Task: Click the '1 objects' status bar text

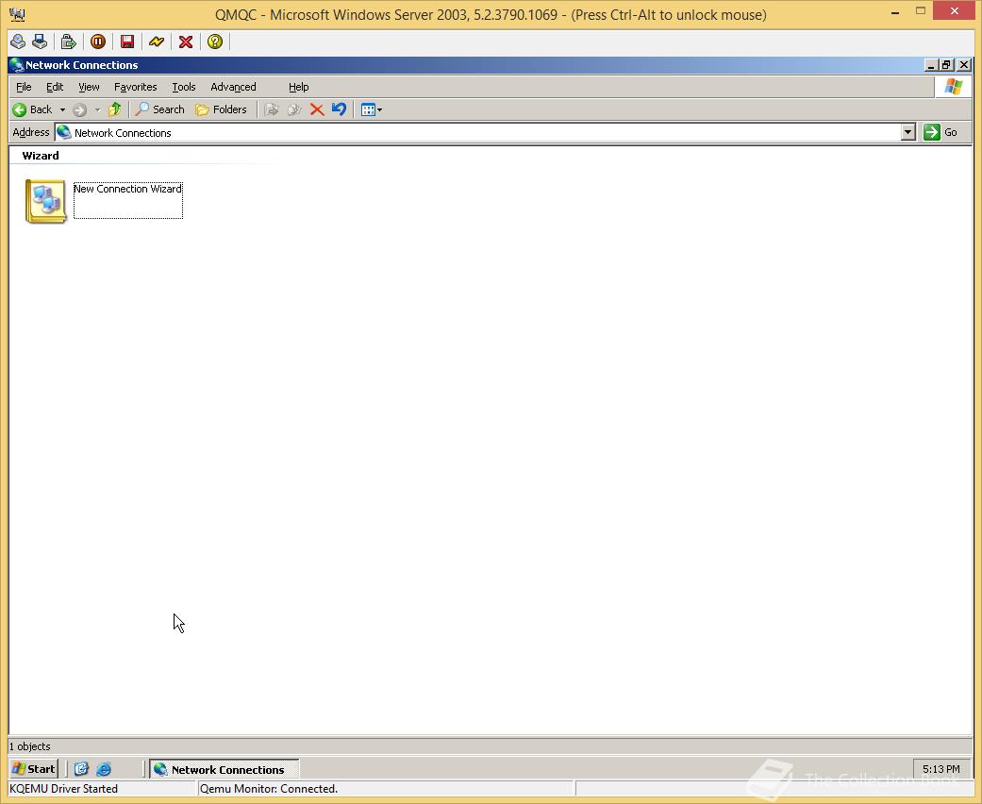Action: [30, 746]
